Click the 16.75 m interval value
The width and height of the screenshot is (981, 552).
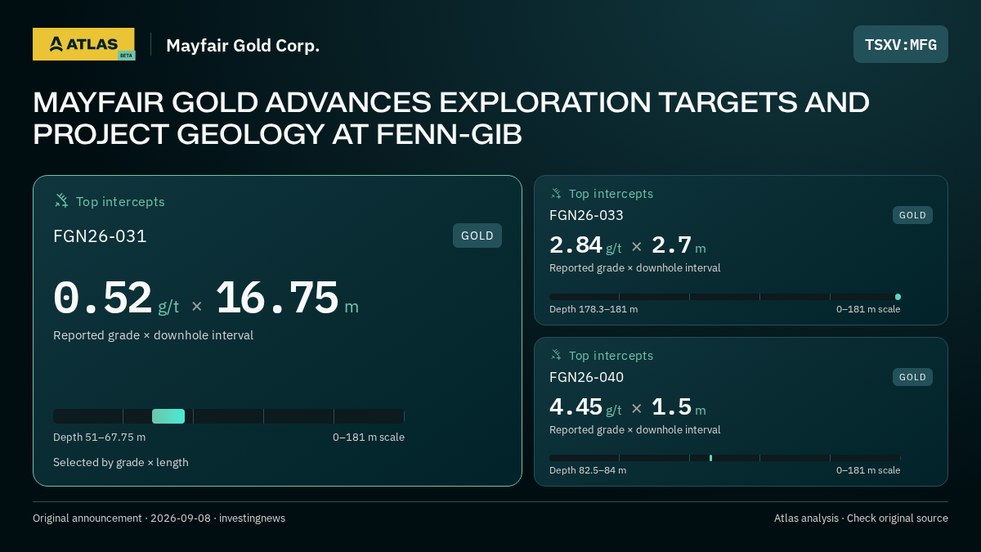[287, 298]
